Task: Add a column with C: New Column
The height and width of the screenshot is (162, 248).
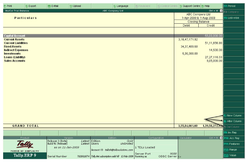Action: pos(234,115)
